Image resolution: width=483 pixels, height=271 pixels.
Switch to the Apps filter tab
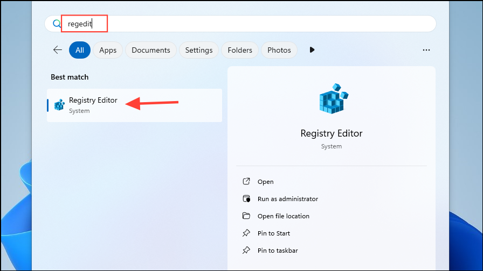(108, 50)
